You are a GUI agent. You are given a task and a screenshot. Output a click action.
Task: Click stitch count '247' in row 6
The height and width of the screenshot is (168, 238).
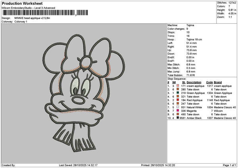click(x=183, y=104)
